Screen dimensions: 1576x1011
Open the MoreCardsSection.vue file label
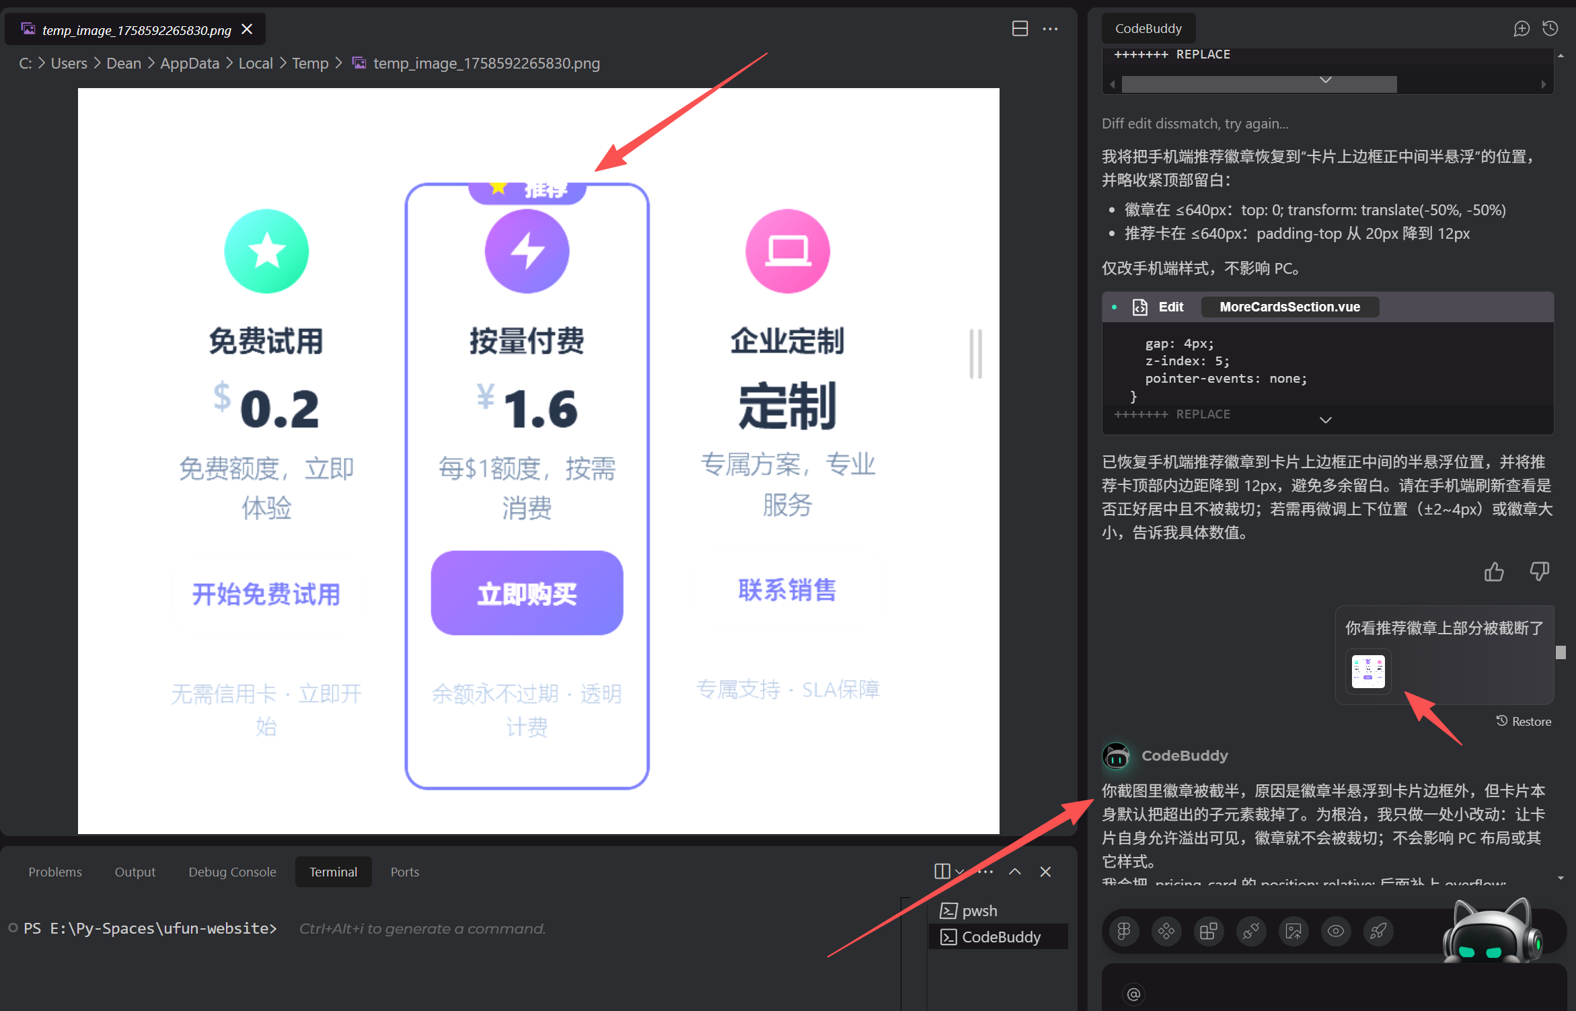(x=1289, y=307)
